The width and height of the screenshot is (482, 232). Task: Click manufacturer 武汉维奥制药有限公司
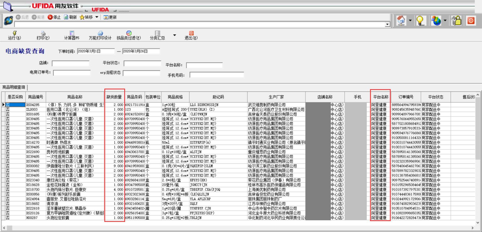(267, 105)
